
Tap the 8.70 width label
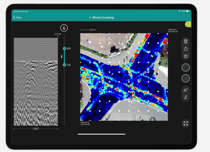(36, 129)
